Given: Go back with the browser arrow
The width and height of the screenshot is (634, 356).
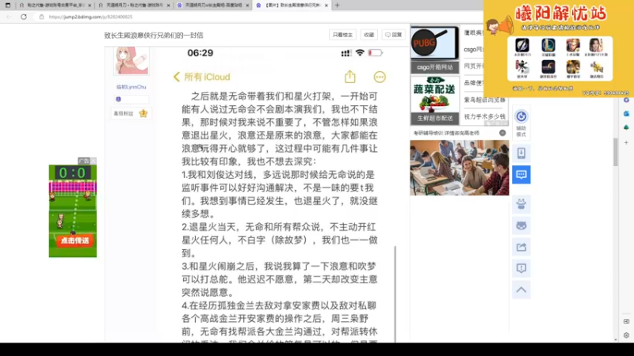Looking at the screenshot, I should [x=10, y=17].
